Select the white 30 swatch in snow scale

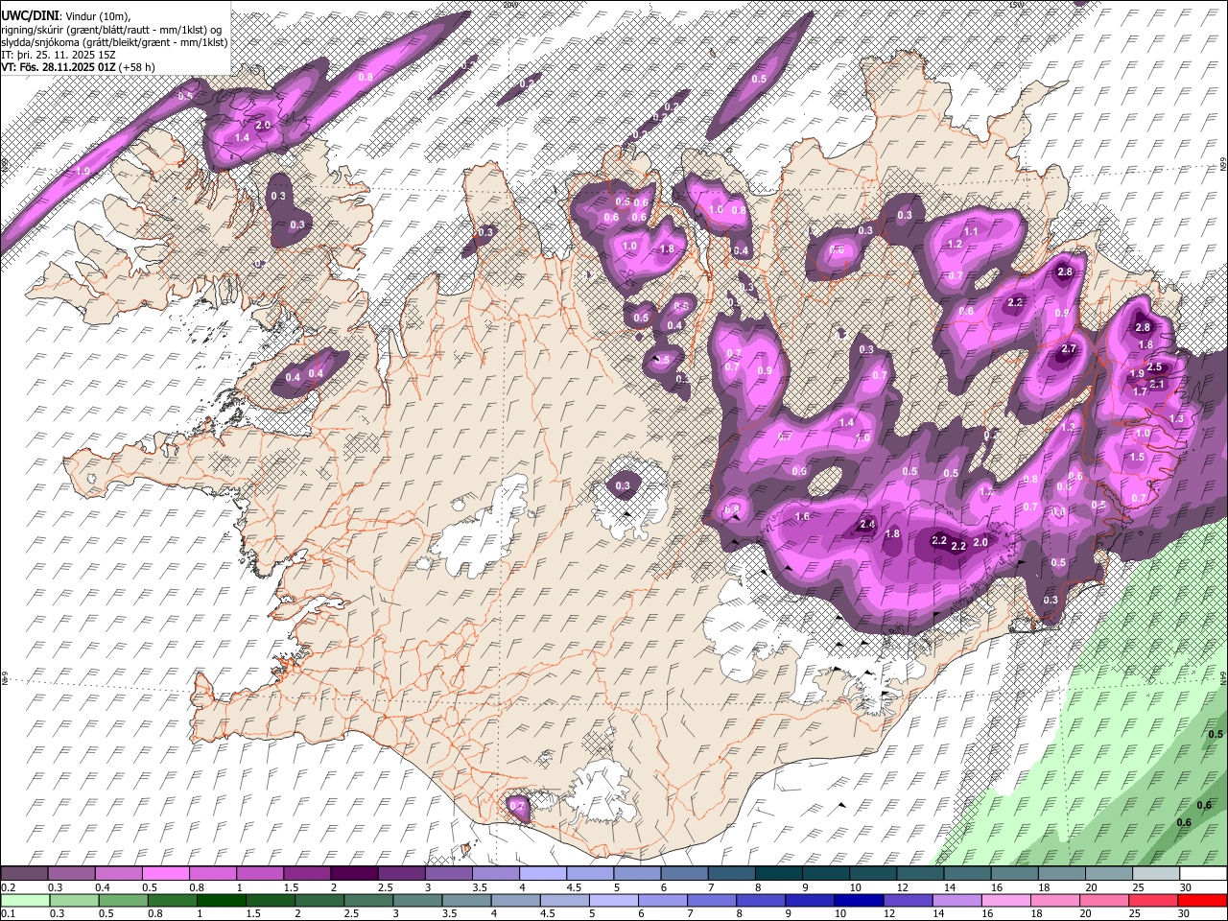1203,874
